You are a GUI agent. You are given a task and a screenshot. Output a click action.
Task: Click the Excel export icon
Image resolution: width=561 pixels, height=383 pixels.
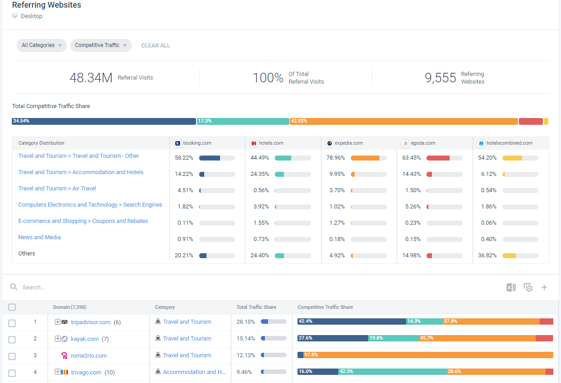511,287
